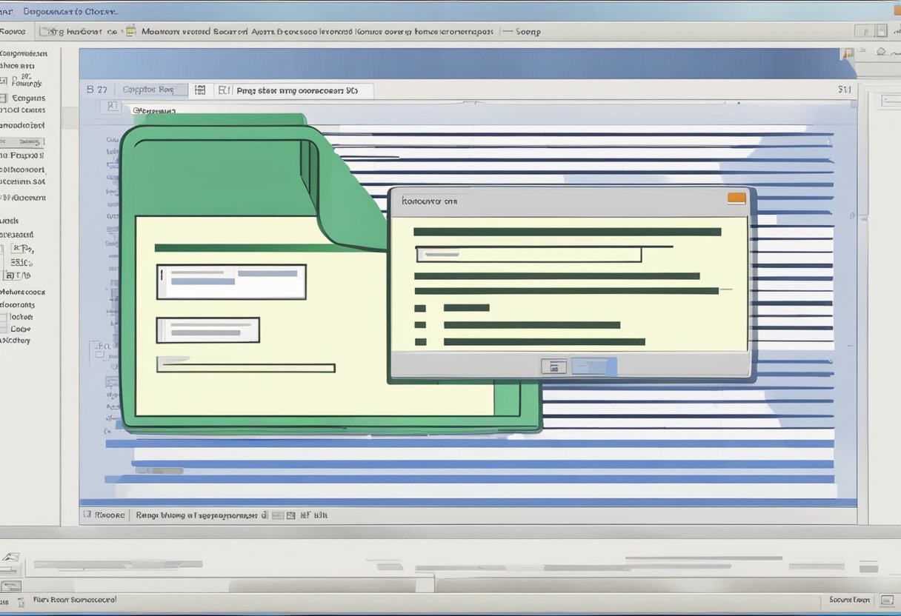Viewport: 901px width, 616px height.
Task: Click the input field near the dialog top
Action: pyautogui.click(x=528, y=255)
